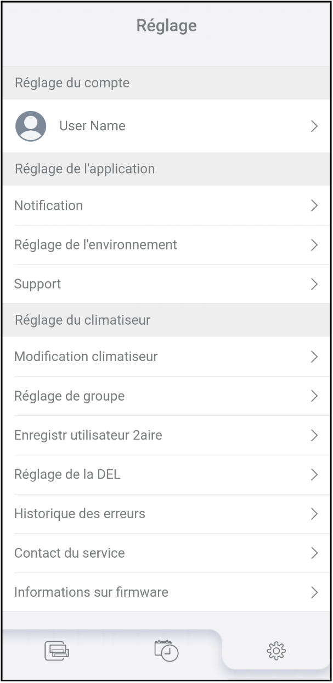Tap the user profile avatar icon

[x=31, y=126]
